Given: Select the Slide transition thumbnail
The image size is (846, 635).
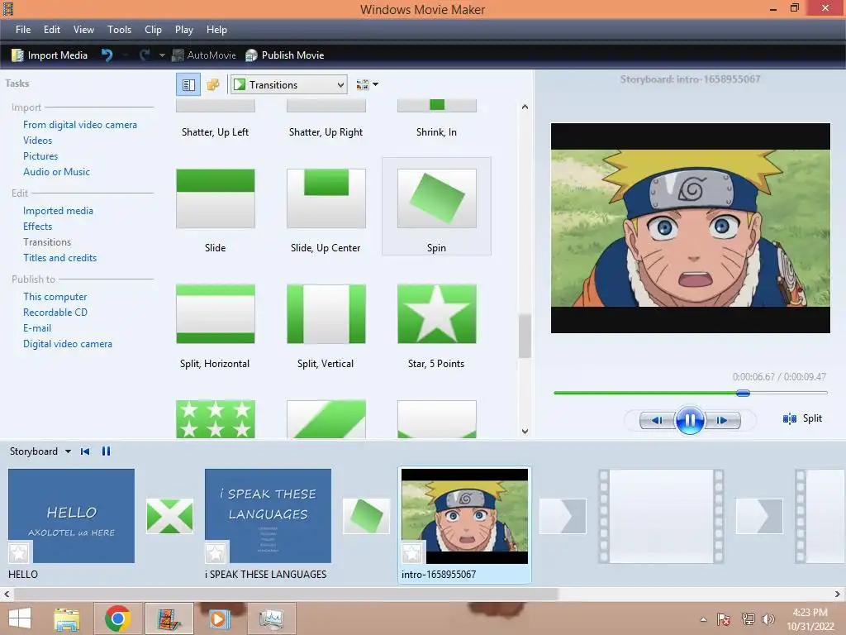Looking at the screenshot, I should [x=216, y=198].
